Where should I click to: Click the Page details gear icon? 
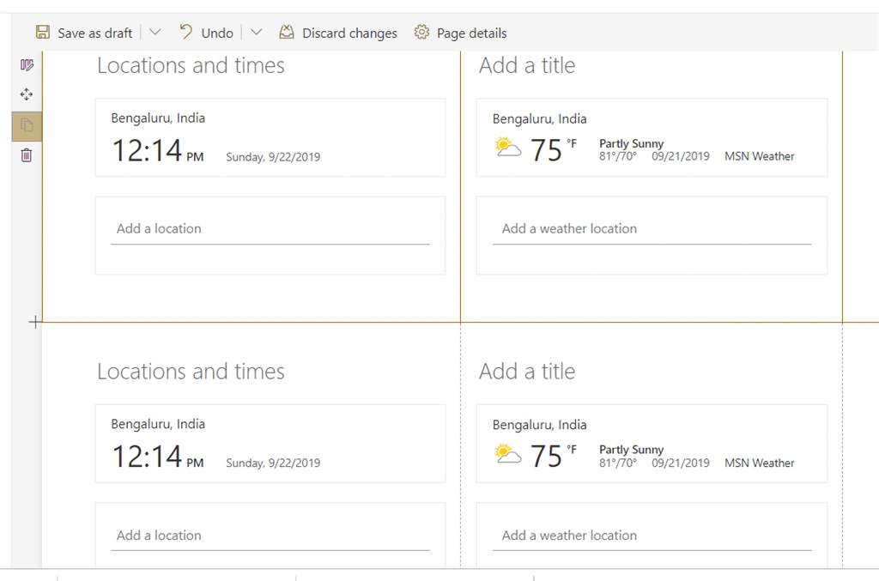[x=421, y=32]
